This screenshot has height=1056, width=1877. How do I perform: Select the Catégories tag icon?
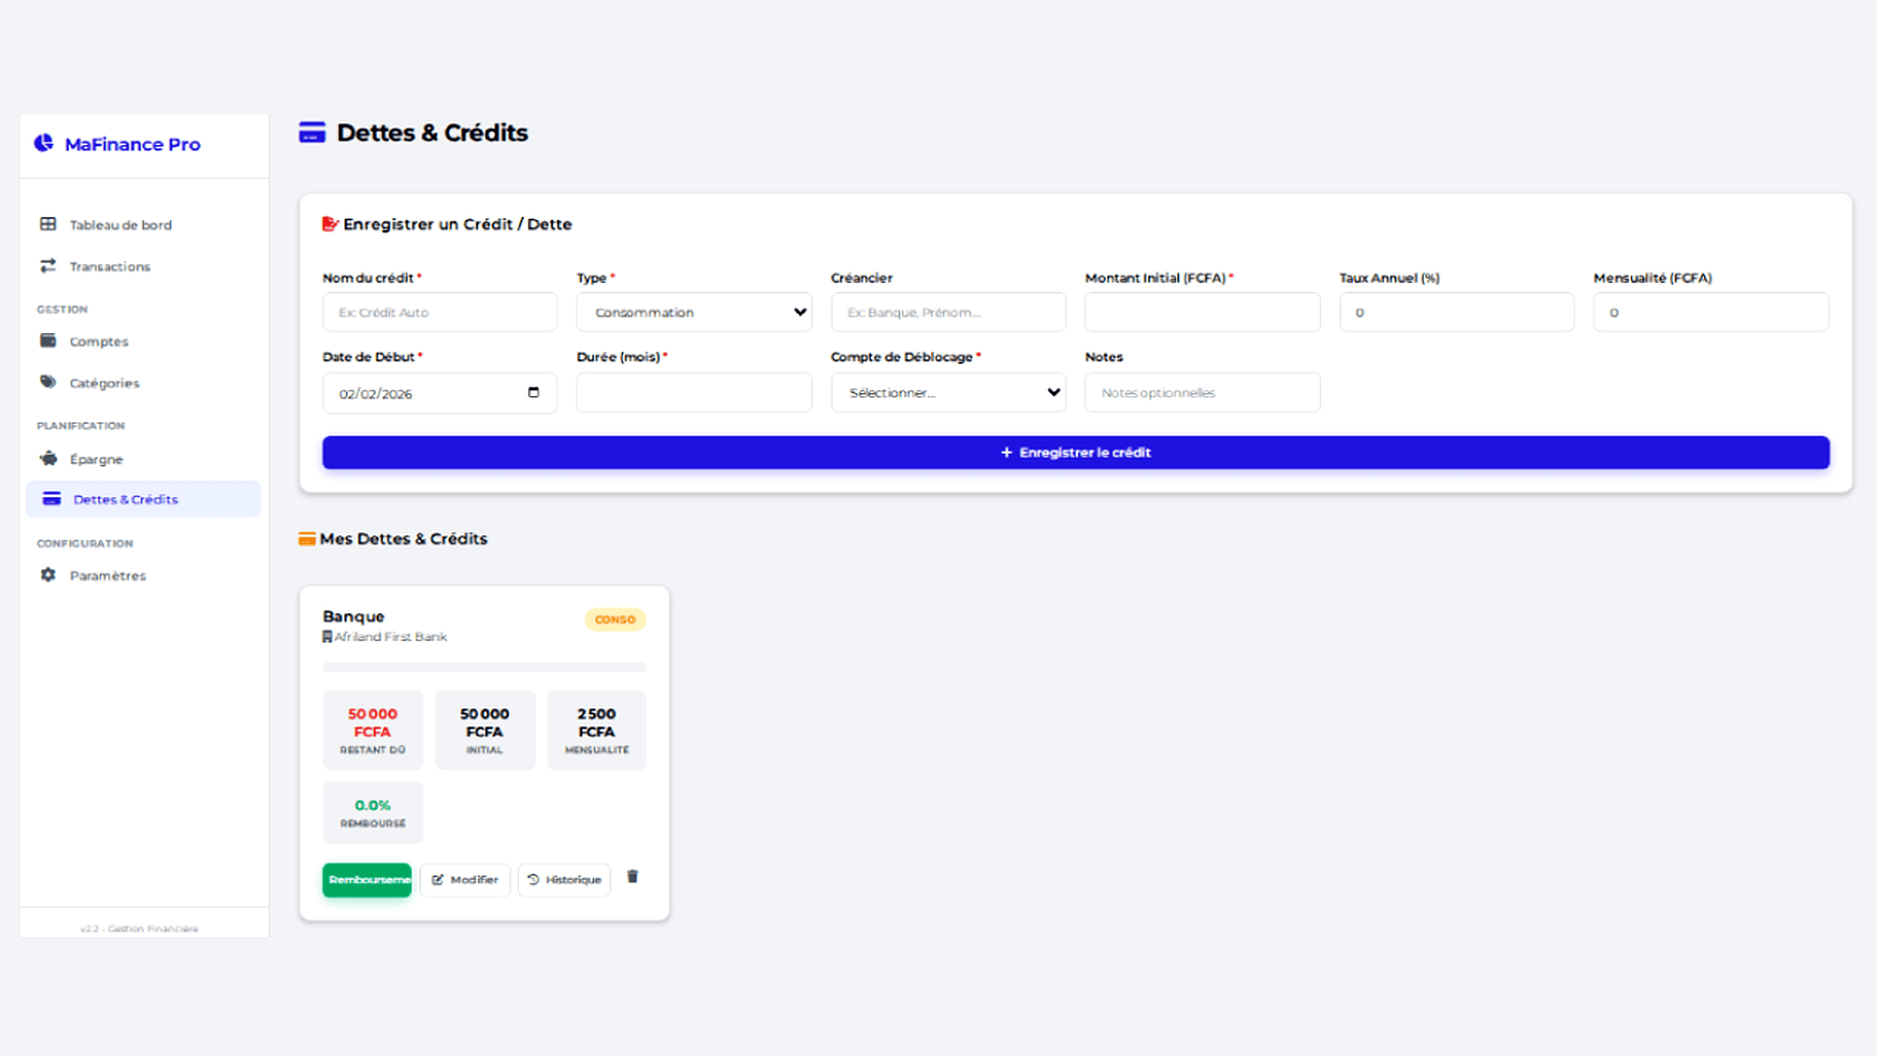[47, 382]
